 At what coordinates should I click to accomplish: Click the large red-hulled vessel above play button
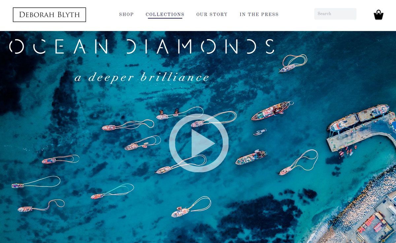click(x=272, y=110)
